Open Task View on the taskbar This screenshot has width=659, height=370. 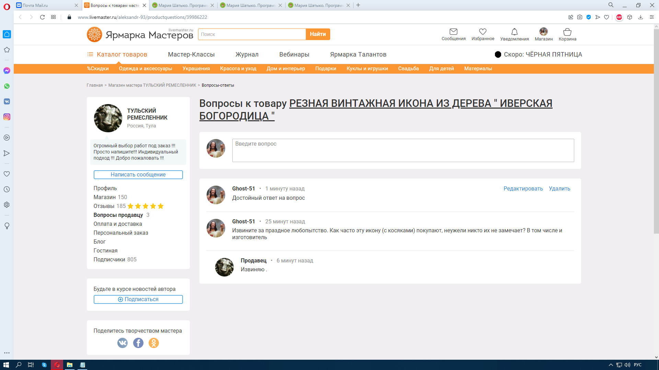pyautogui.click(x=31, y=365)
